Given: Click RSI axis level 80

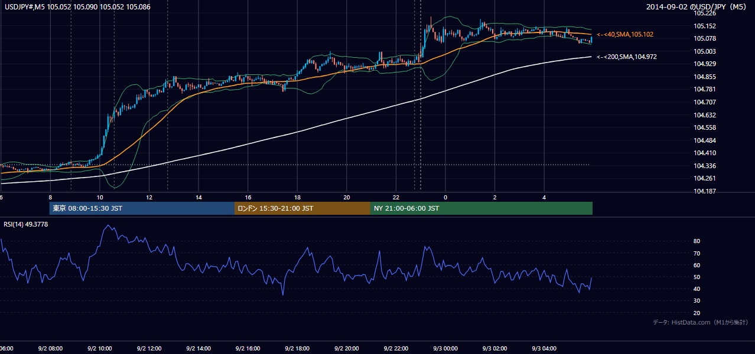Looking at the screenshot, I should [x=697, y=241].
